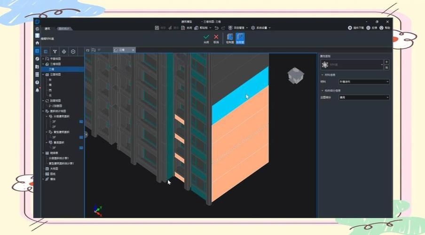Click the undo arrow in top toolbar
Viewport: 425px width, 235px height.
(216, 28)
